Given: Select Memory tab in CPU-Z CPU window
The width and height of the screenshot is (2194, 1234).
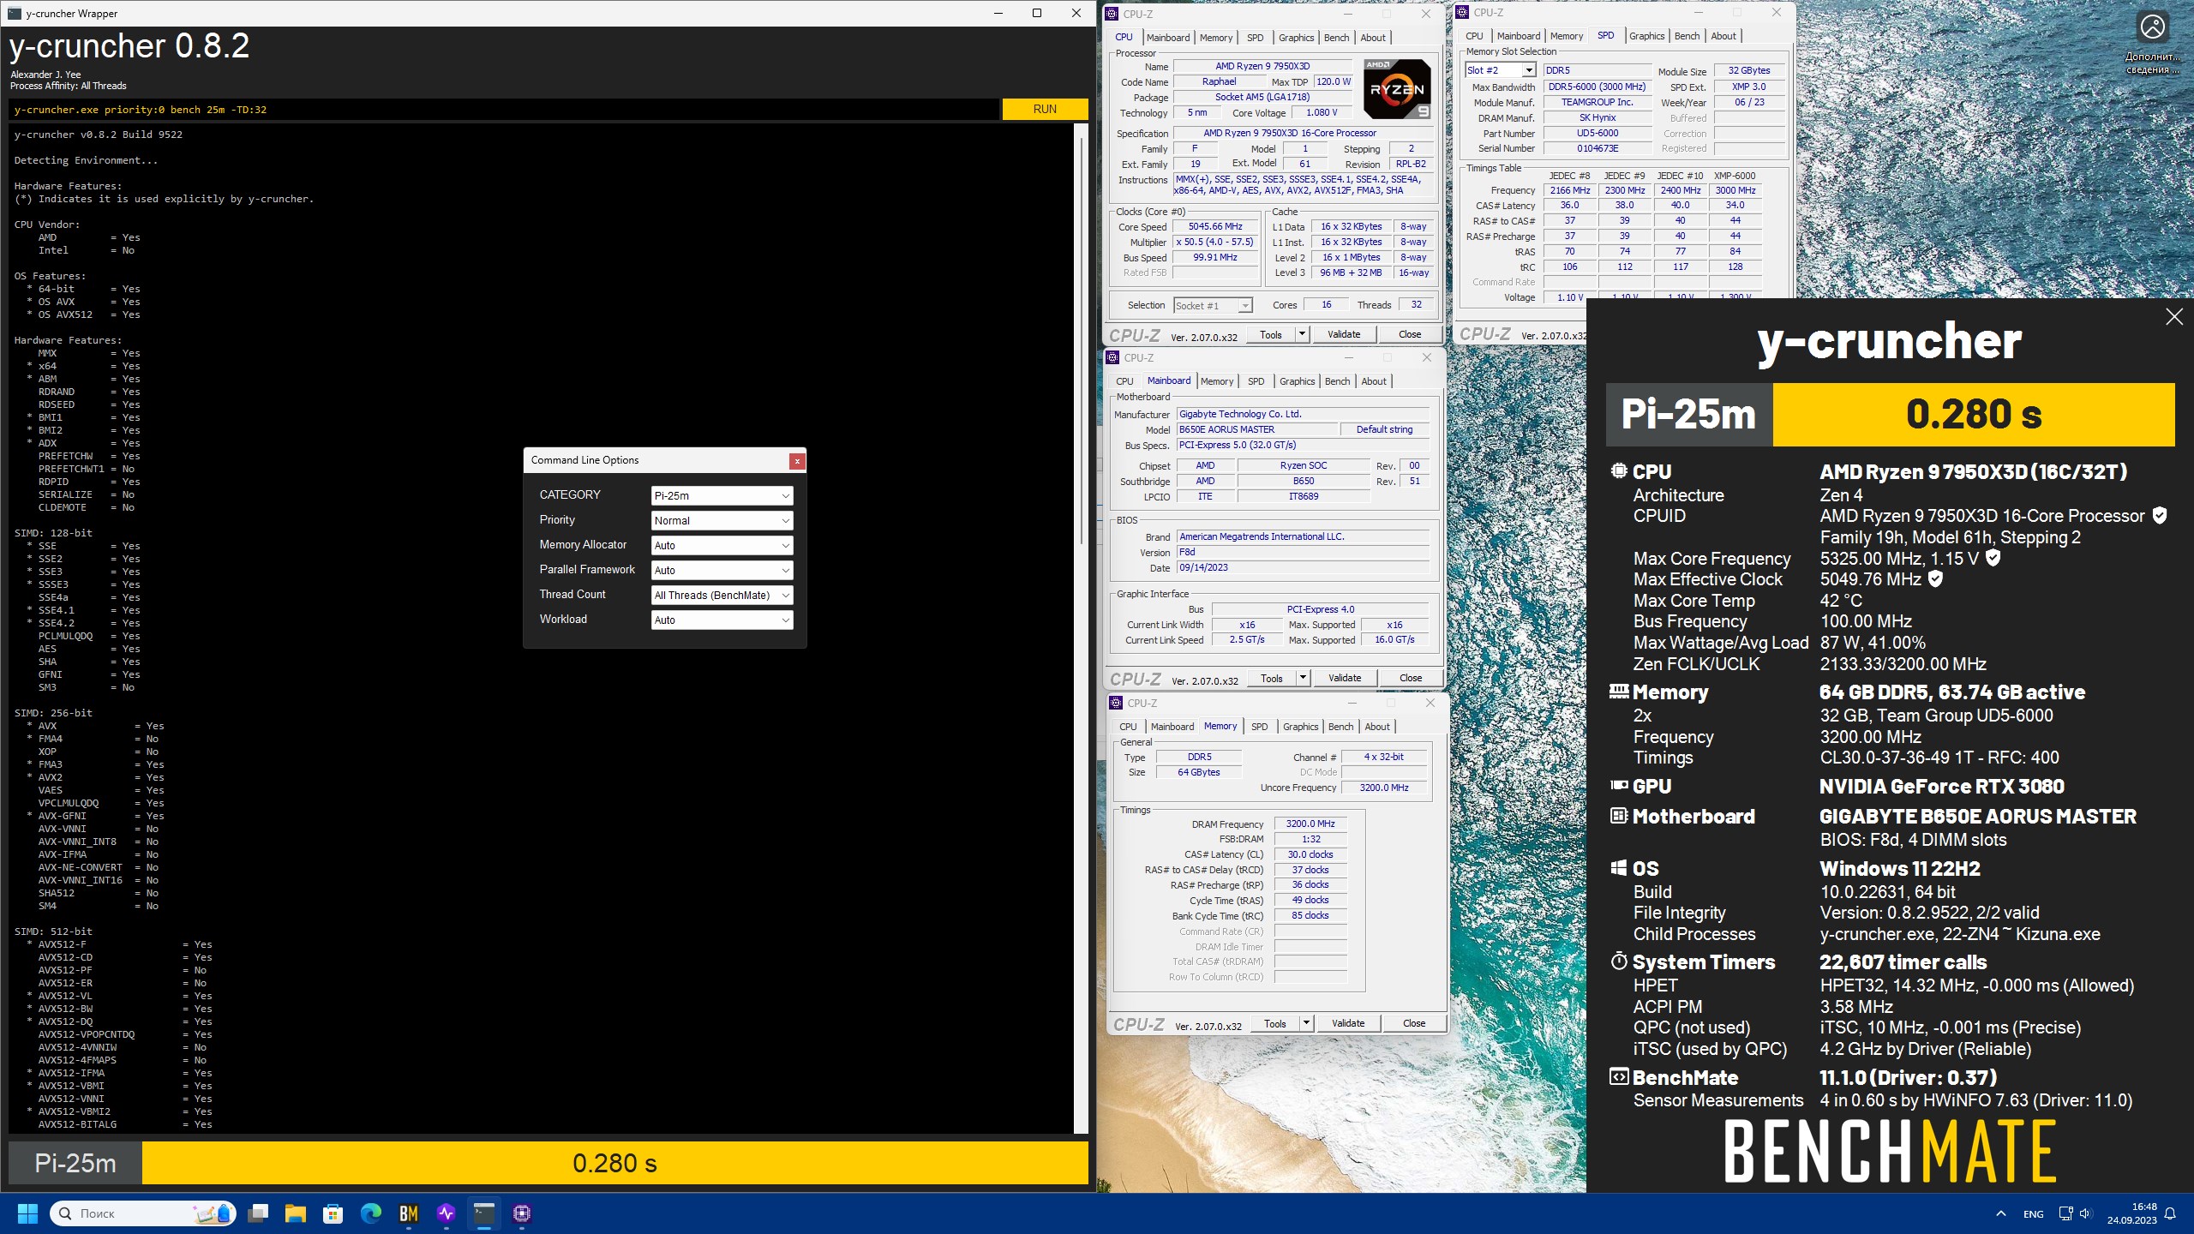Looking at the screenshot, I should (1215, 38).
